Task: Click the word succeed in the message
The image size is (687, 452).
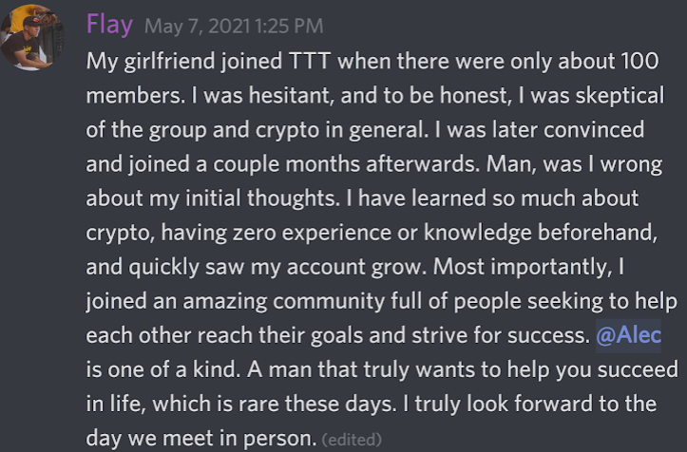Action: point(638,370)
